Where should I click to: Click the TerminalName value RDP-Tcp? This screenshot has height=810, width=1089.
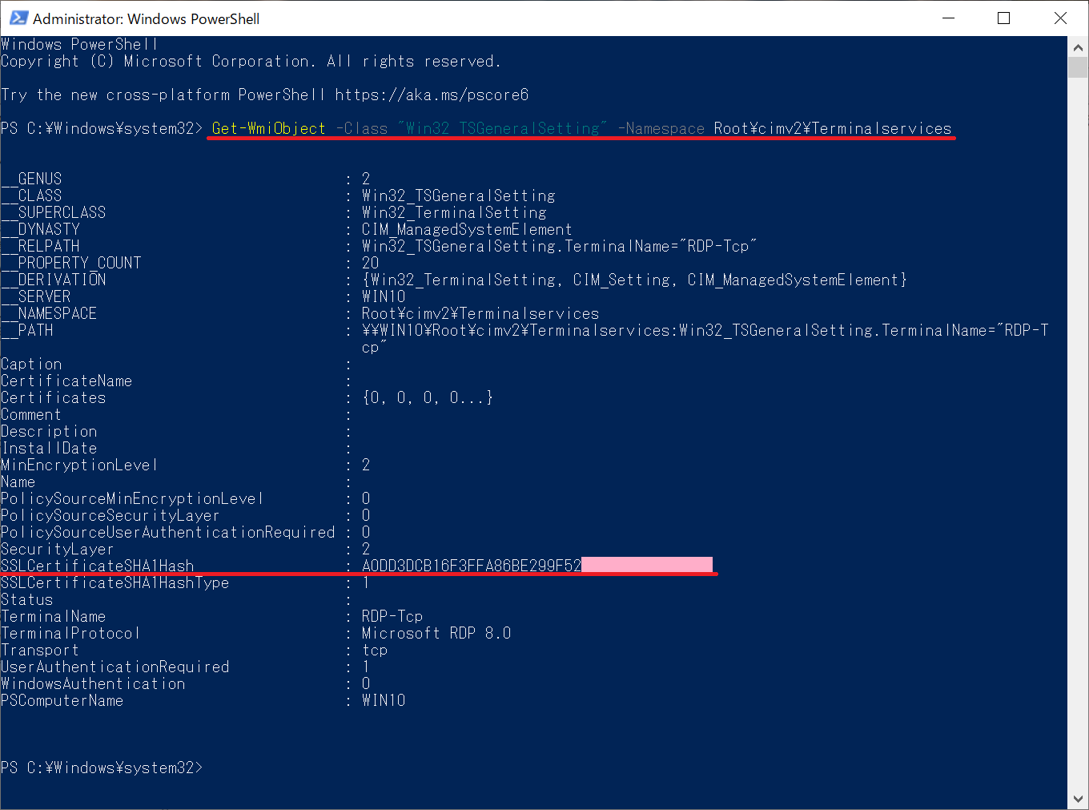pos(392,616)
